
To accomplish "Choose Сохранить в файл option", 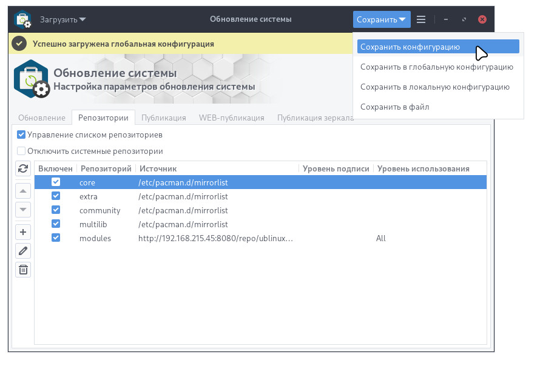I will (438, 107).
